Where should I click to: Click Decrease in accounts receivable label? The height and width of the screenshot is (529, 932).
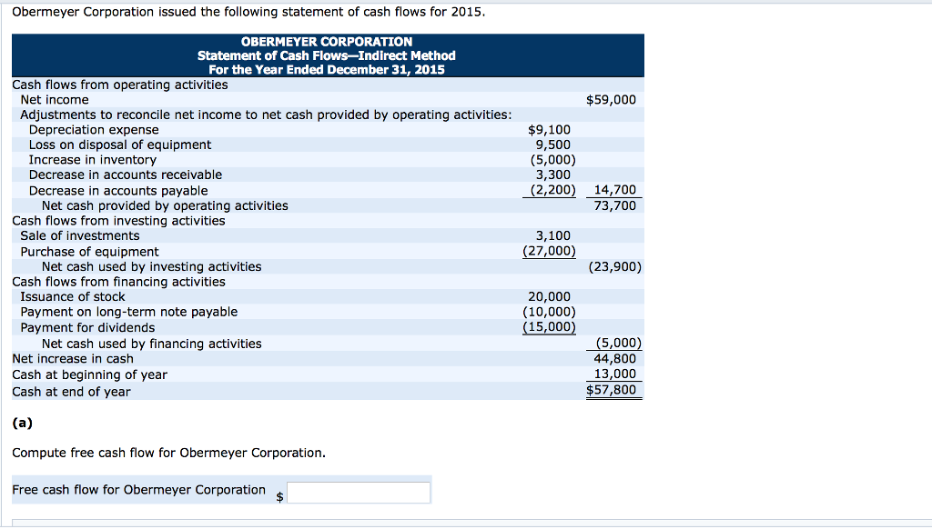tap(126, 175)
